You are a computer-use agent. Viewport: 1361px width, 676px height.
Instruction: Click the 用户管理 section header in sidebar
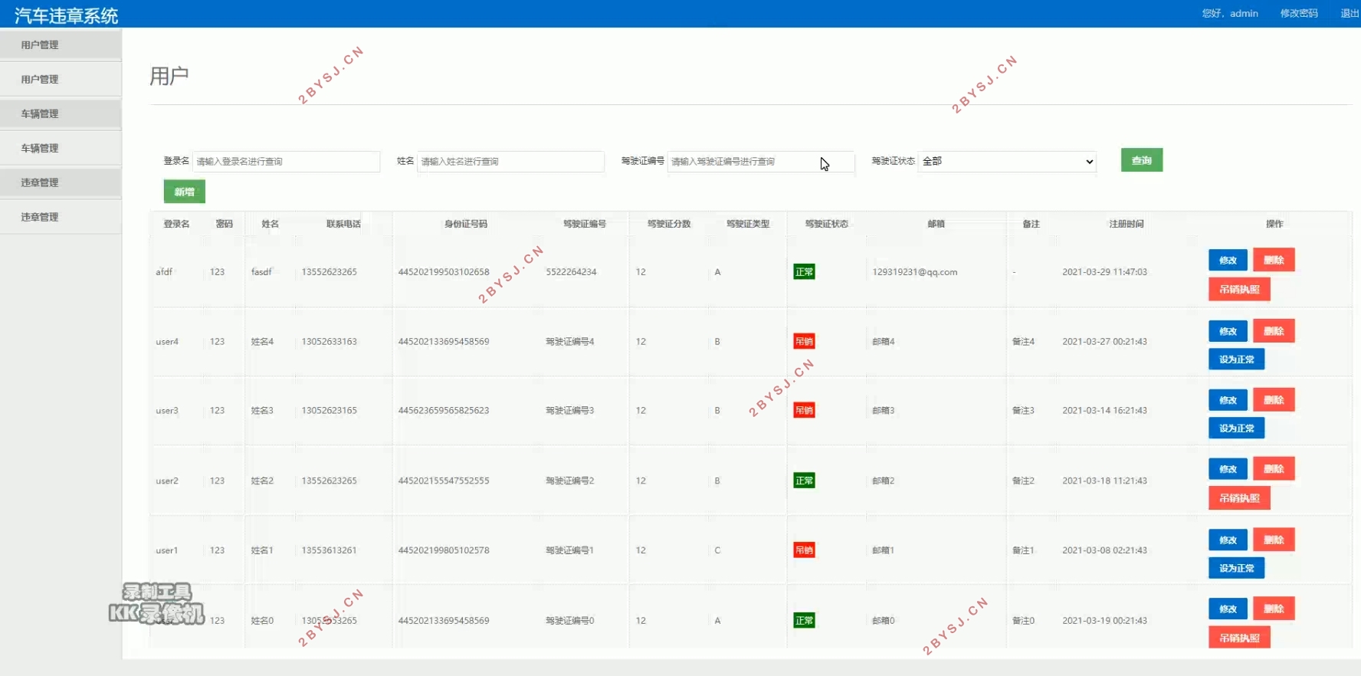point(61,44)
